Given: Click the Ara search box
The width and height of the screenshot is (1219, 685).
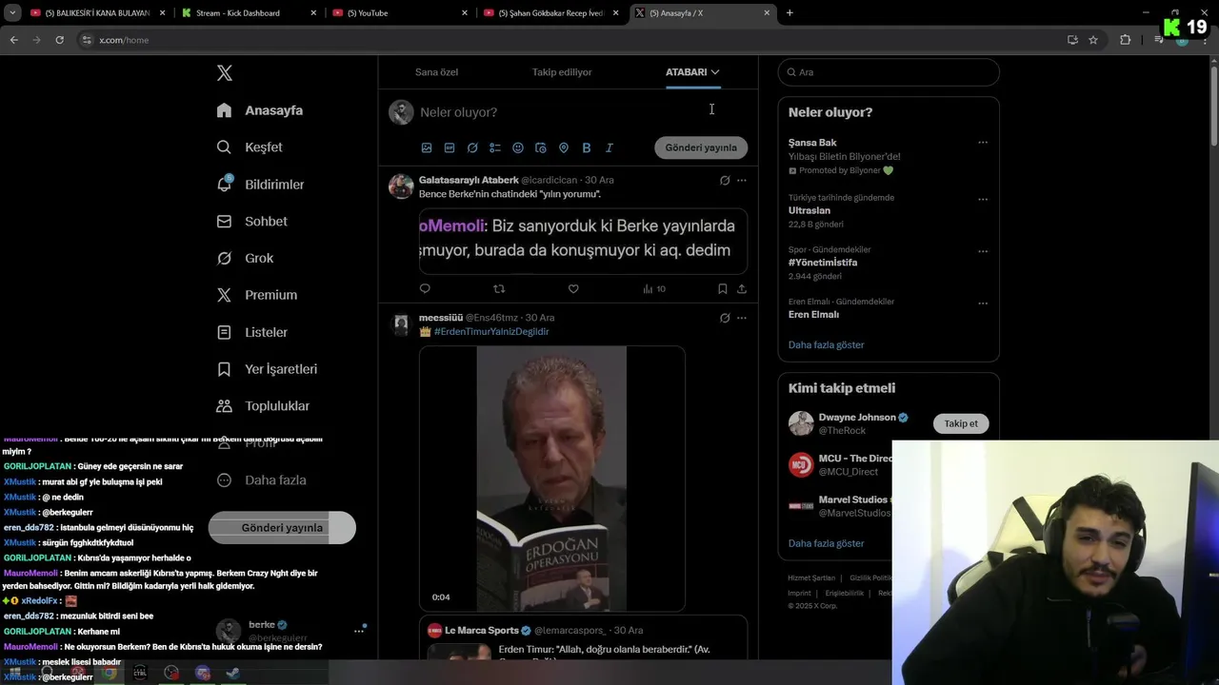Looking at the screenshot, I should tap(889, 72).
